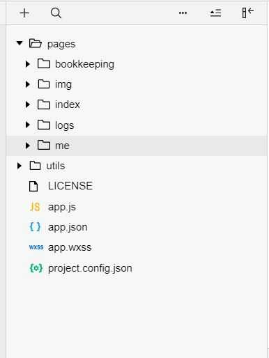Click the green config icon of project.config.json
This screenshot has width=269, height=358.
(x=36, y=268)
